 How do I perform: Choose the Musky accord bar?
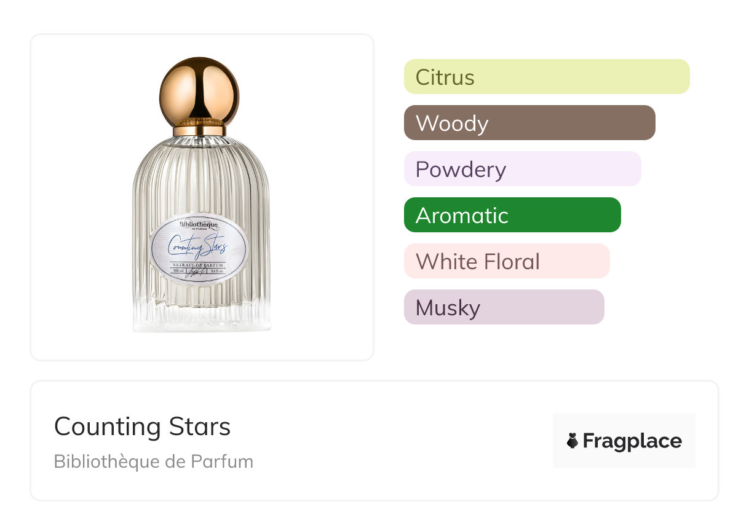[504, 307]
